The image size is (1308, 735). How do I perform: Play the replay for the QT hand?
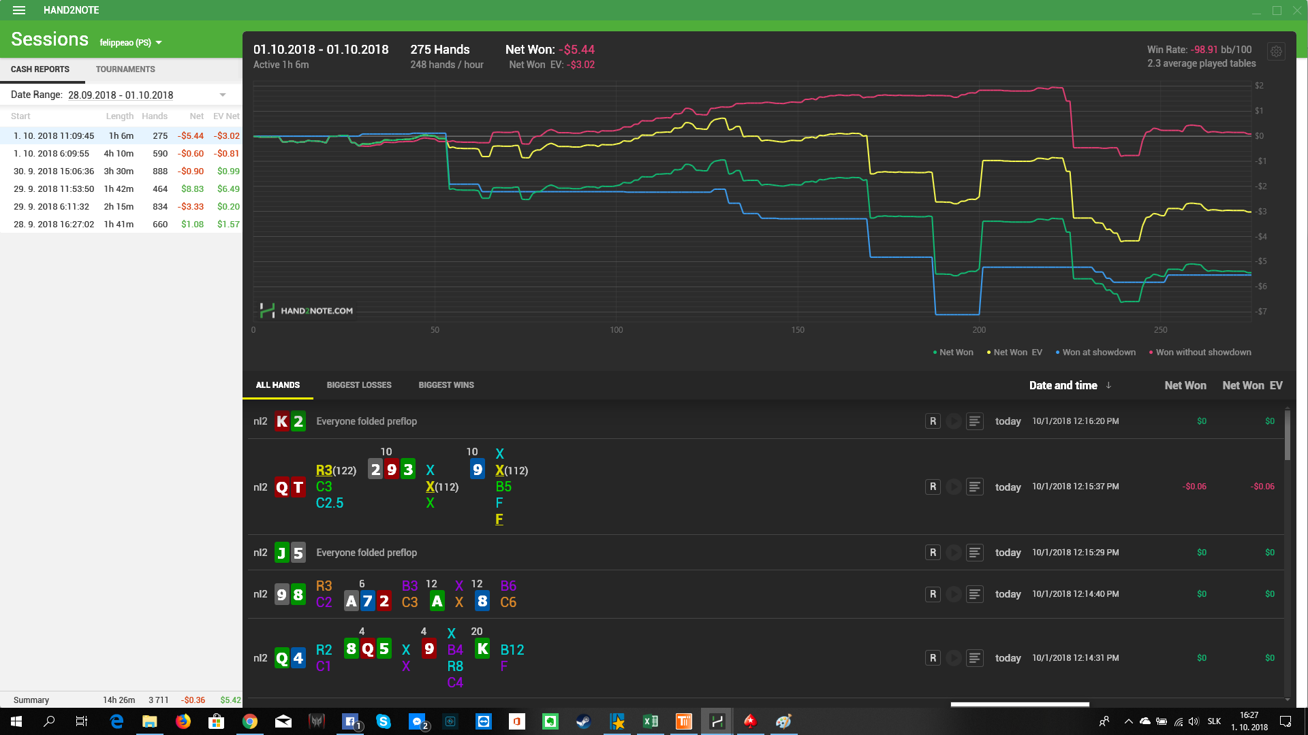954,487
